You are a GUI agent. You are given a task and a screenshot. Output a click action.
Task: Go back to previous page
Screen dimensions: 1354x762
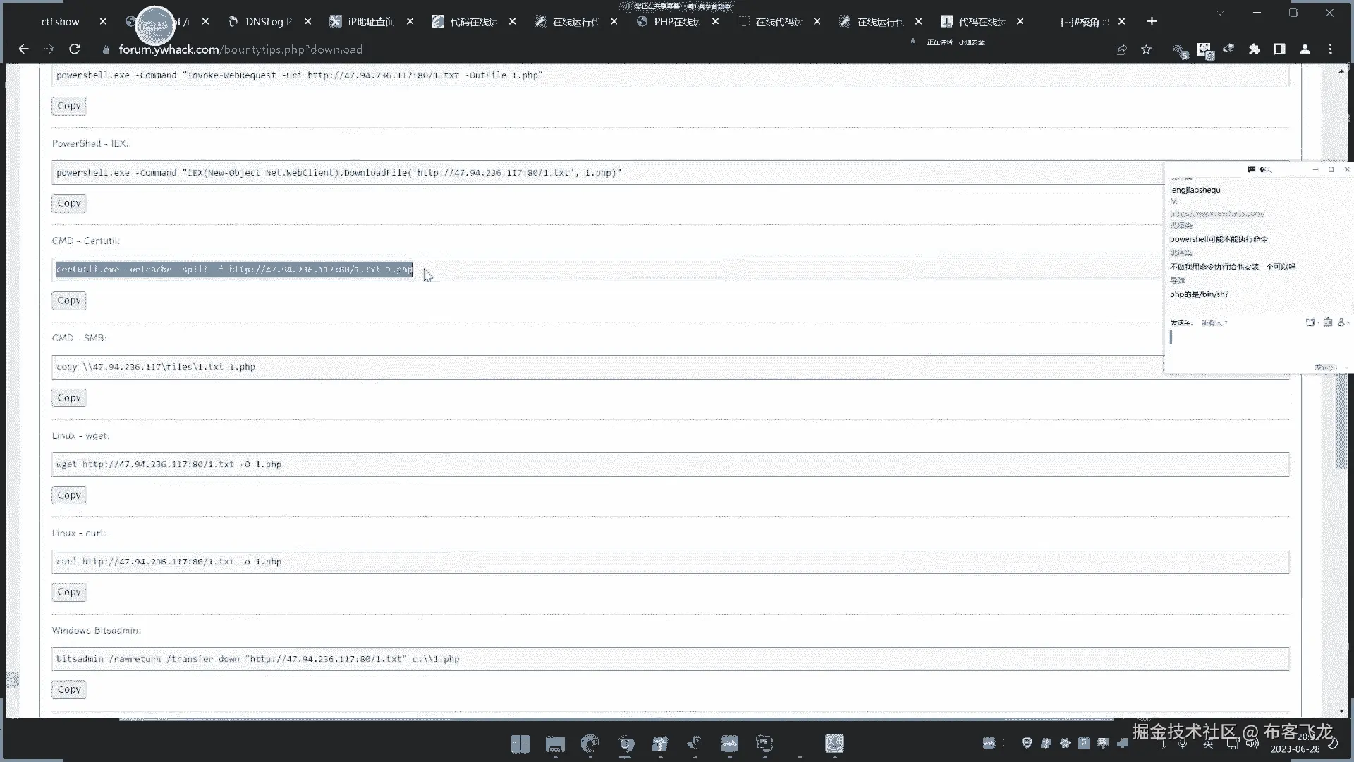[23, 49]
